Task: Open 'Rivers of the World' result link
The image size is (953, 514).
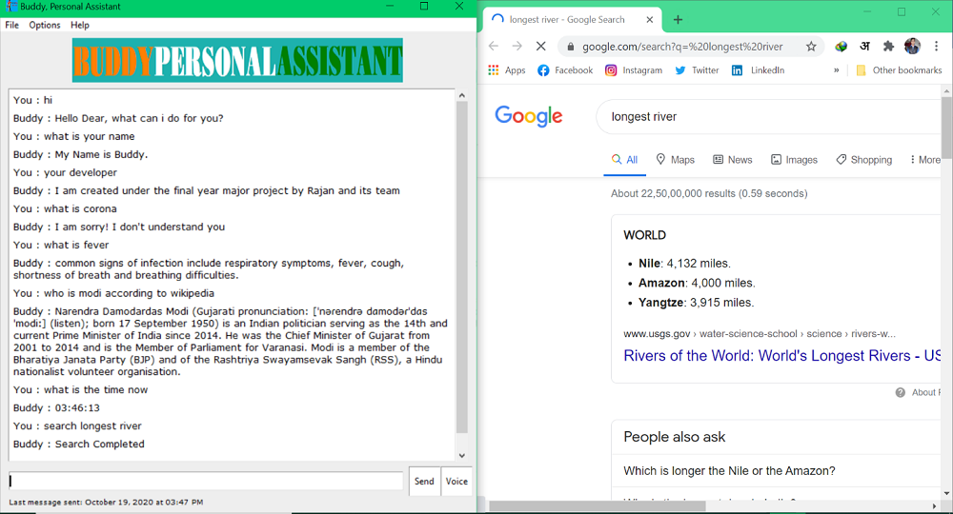Action: [x=781, y=356]
